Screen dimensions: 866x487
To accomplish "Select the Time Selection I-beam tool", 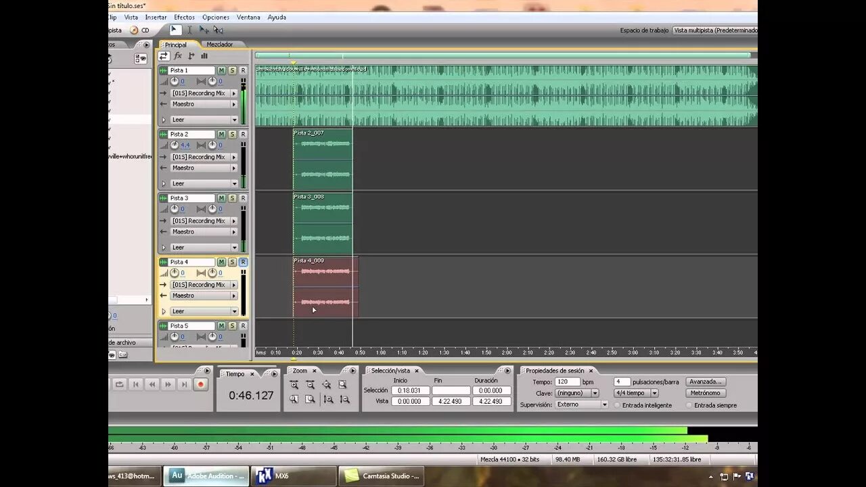I will 189,30.
